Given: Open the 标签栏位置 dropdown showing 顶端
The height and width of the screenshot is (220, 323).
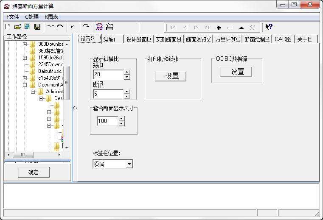Looking at the screenshot, I should [x=129, y=164].
